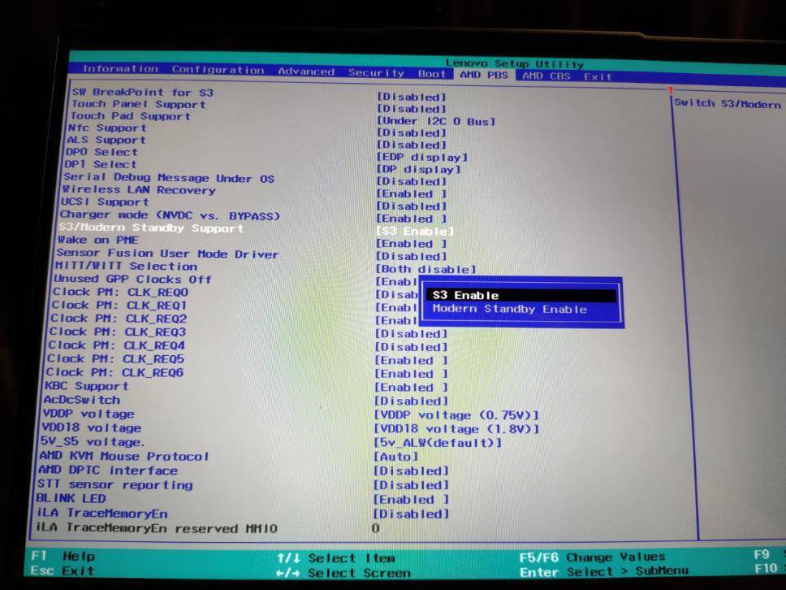786x590 pixels.
Task: Click the Select Screen key hint
Action: coord(343,573)
